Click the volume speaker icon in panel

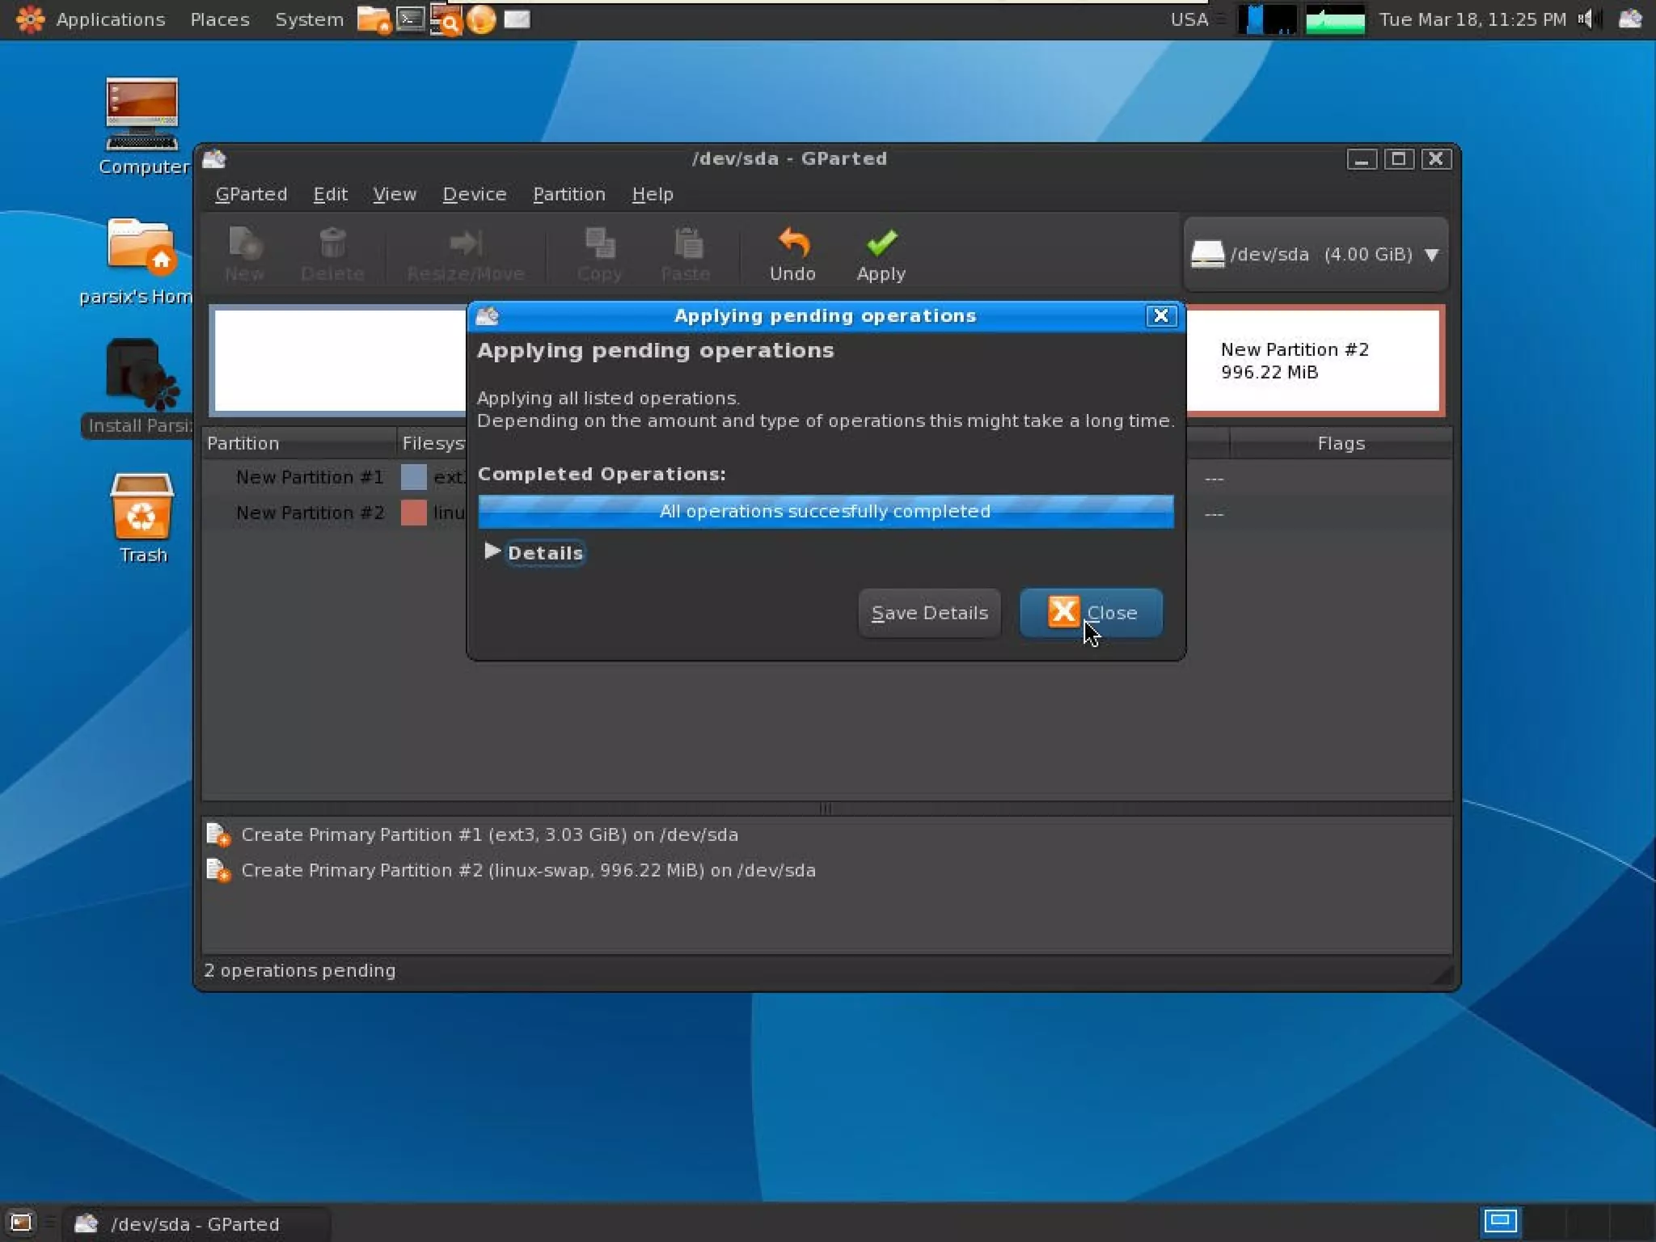[x=1587, y=19]
